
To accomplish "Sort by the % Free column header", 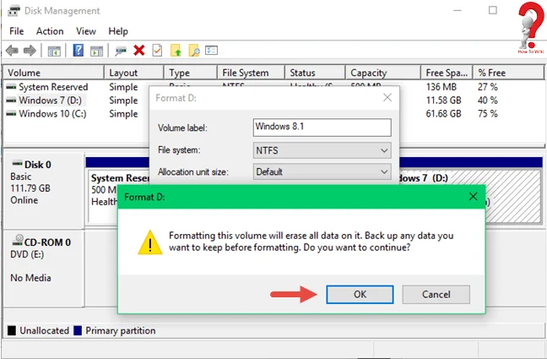I will (508, 73).
